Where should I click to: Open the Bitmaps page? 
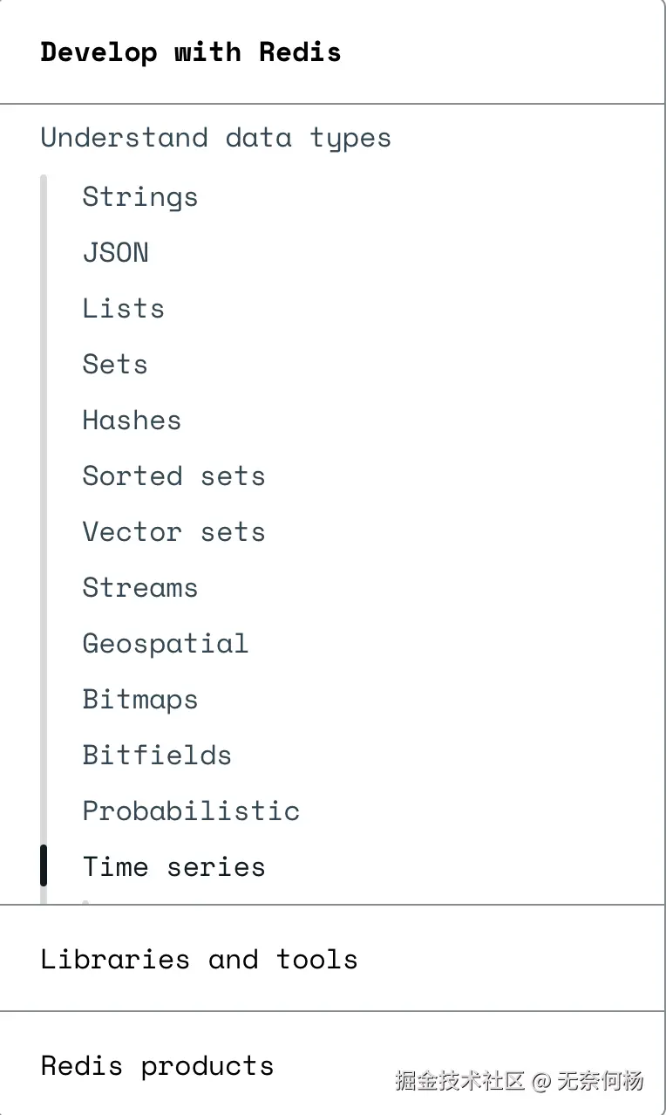coord(139,700)
